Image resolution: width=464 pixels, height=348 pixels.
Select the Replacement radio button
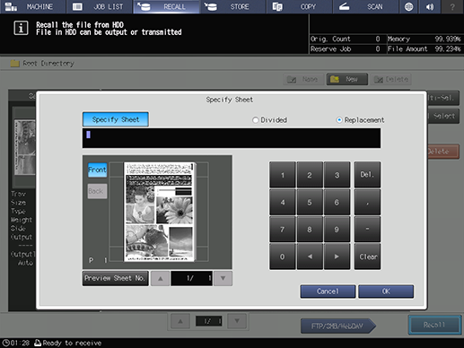point(339,120)
